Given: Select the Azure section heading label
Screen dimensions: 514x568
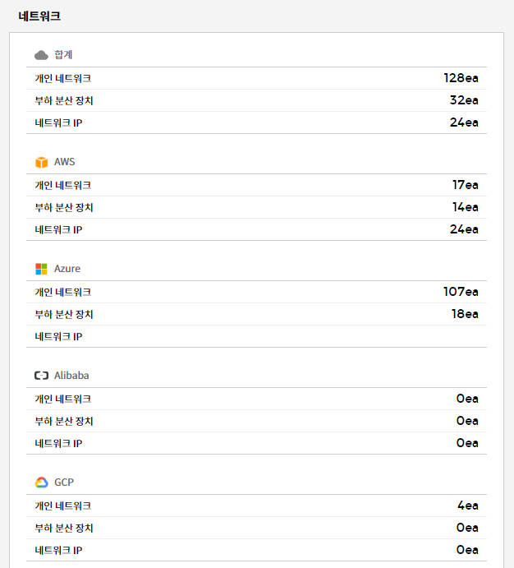Looking at the screenshot, I should point(67,269).
